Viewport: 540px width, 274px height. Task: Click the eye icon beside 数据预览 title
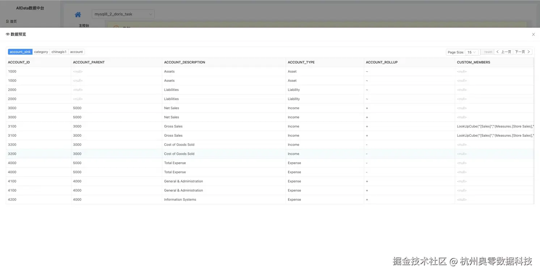[8, 34]
